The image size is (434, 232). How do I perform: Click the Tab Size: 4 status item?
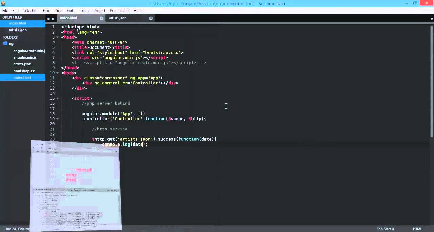pos(385,229)
